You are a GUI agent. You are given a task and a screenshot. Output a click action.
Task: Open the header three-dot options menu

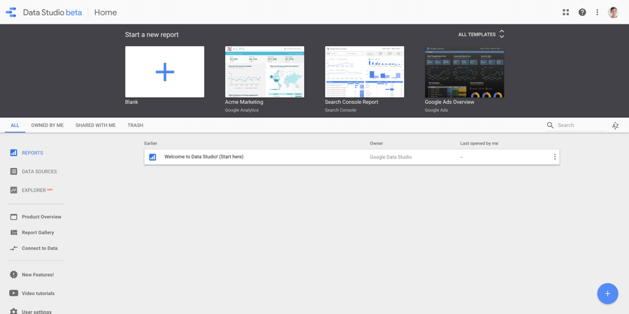(x=598, y=13)
